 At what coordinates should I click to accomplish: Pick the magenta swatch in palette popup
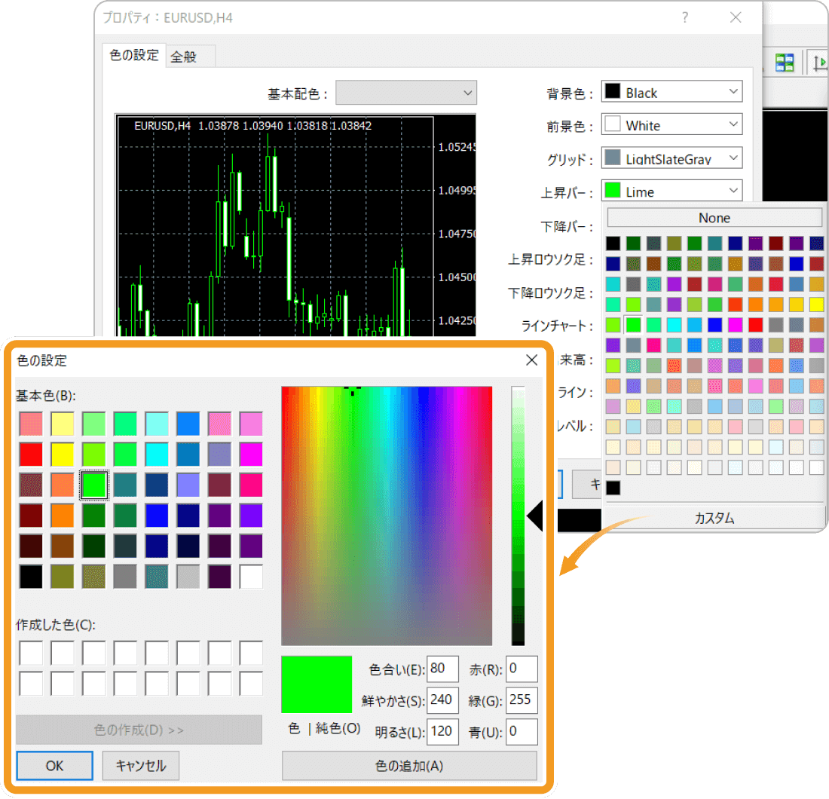click(735, 325)
